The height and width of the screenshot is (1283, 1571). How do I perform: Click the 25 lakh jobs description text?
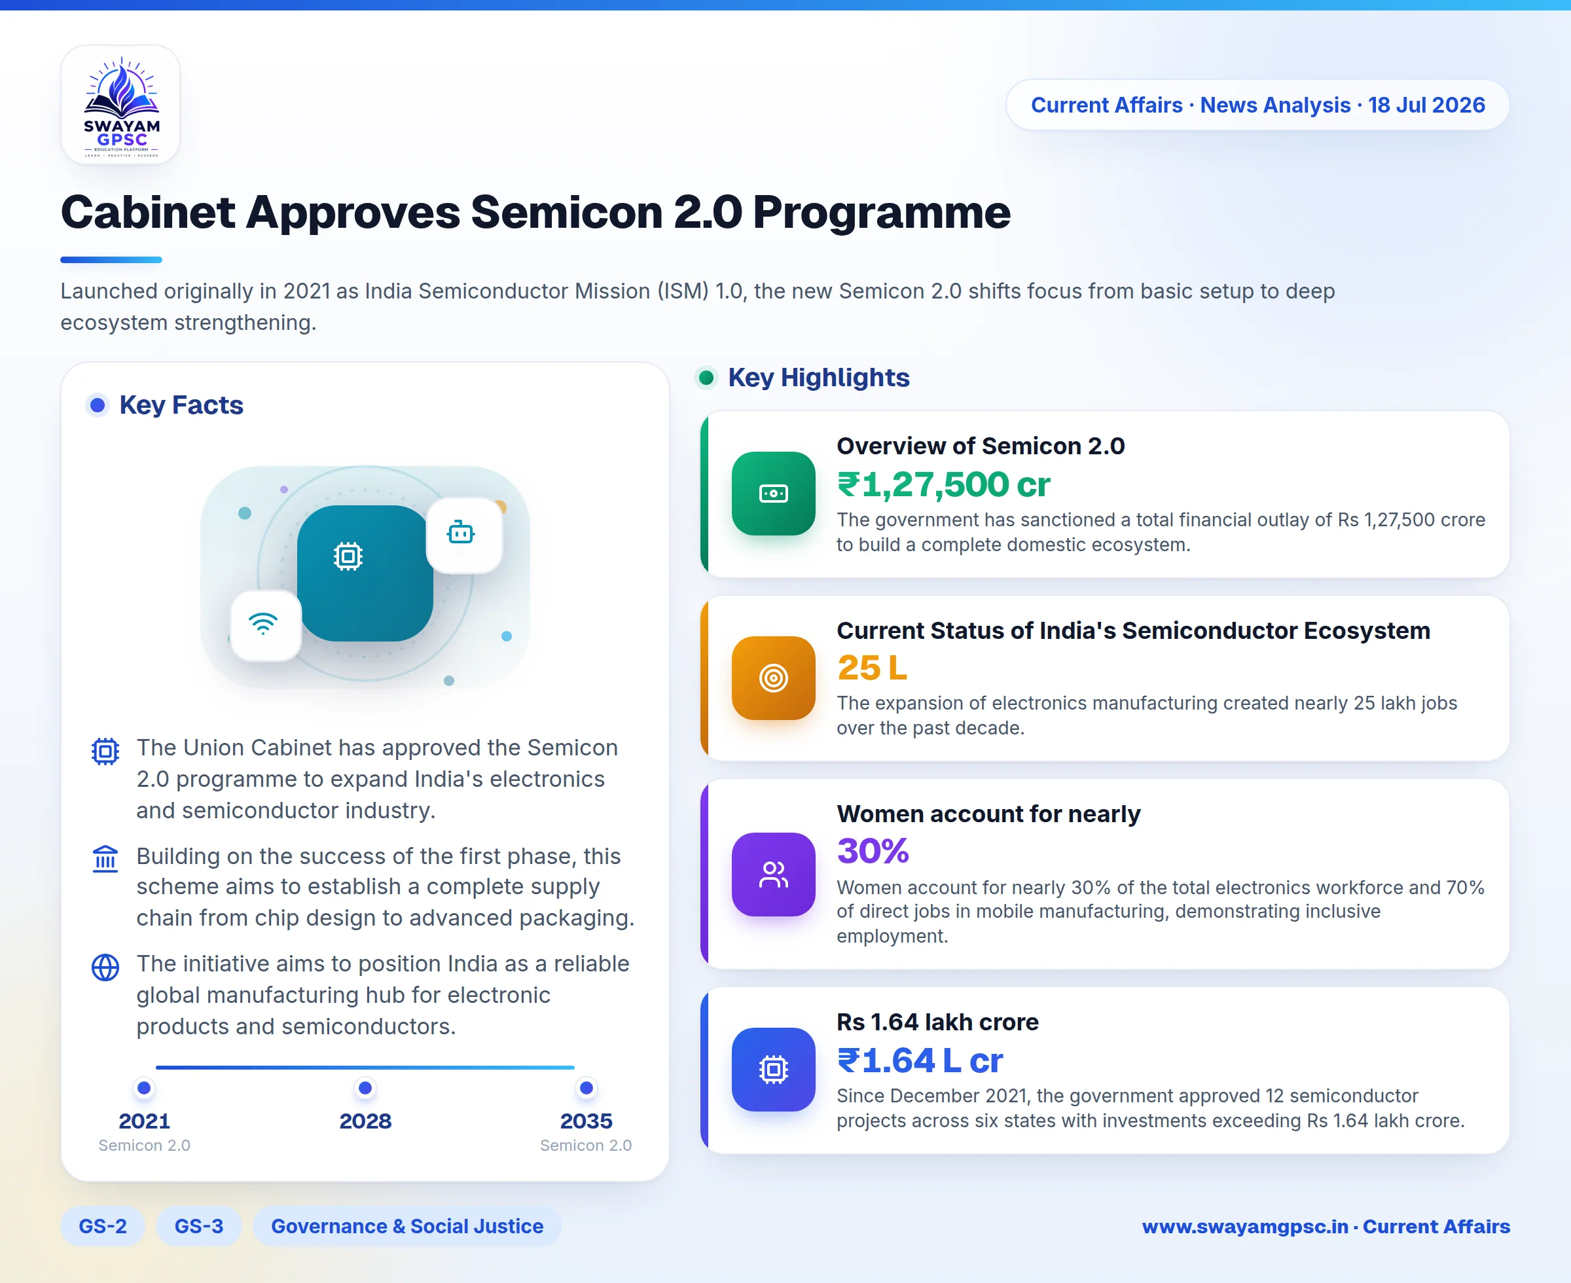coord(1147,715)
